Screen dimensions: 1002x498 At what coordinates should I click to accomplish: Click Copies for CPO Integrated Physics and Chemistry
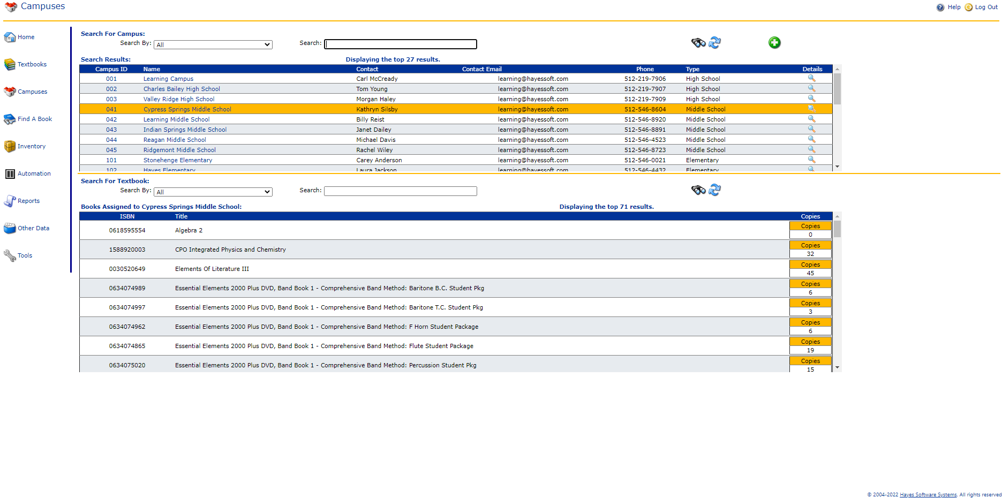[810, 245]
